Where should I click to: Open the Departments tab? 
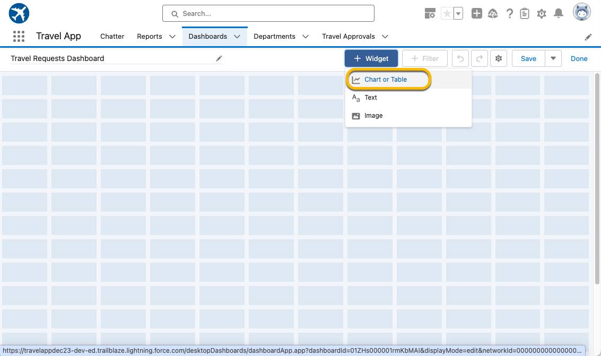pyautogui.click(x=274, y=37)
